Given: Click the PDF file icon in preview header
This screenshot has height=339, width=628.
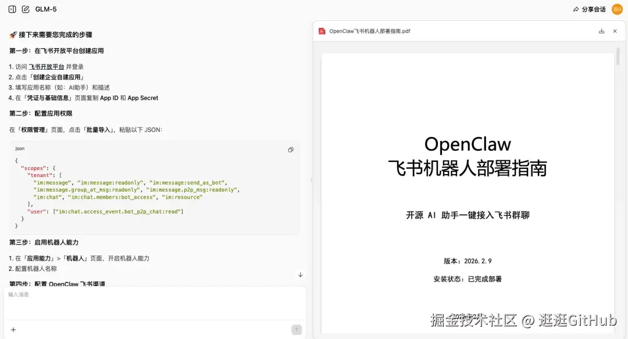Looking at the screenshot, I should click(x=322, y=31).
